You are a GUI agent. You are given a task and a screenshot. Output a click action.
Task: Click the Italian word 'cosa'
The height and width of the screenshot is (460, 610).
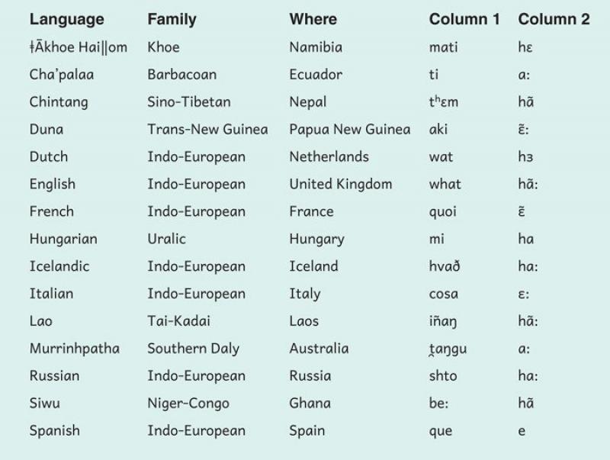pos(444,294)
